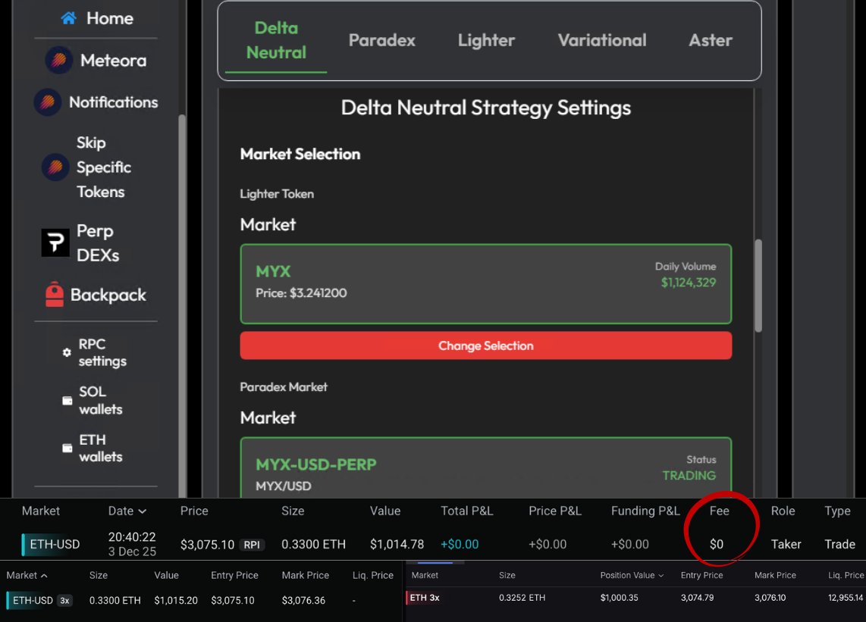The width and height of the screenshot is (866, 622).
Task: Click the SOL wallets wallet icon
Action: coord(67,401)
